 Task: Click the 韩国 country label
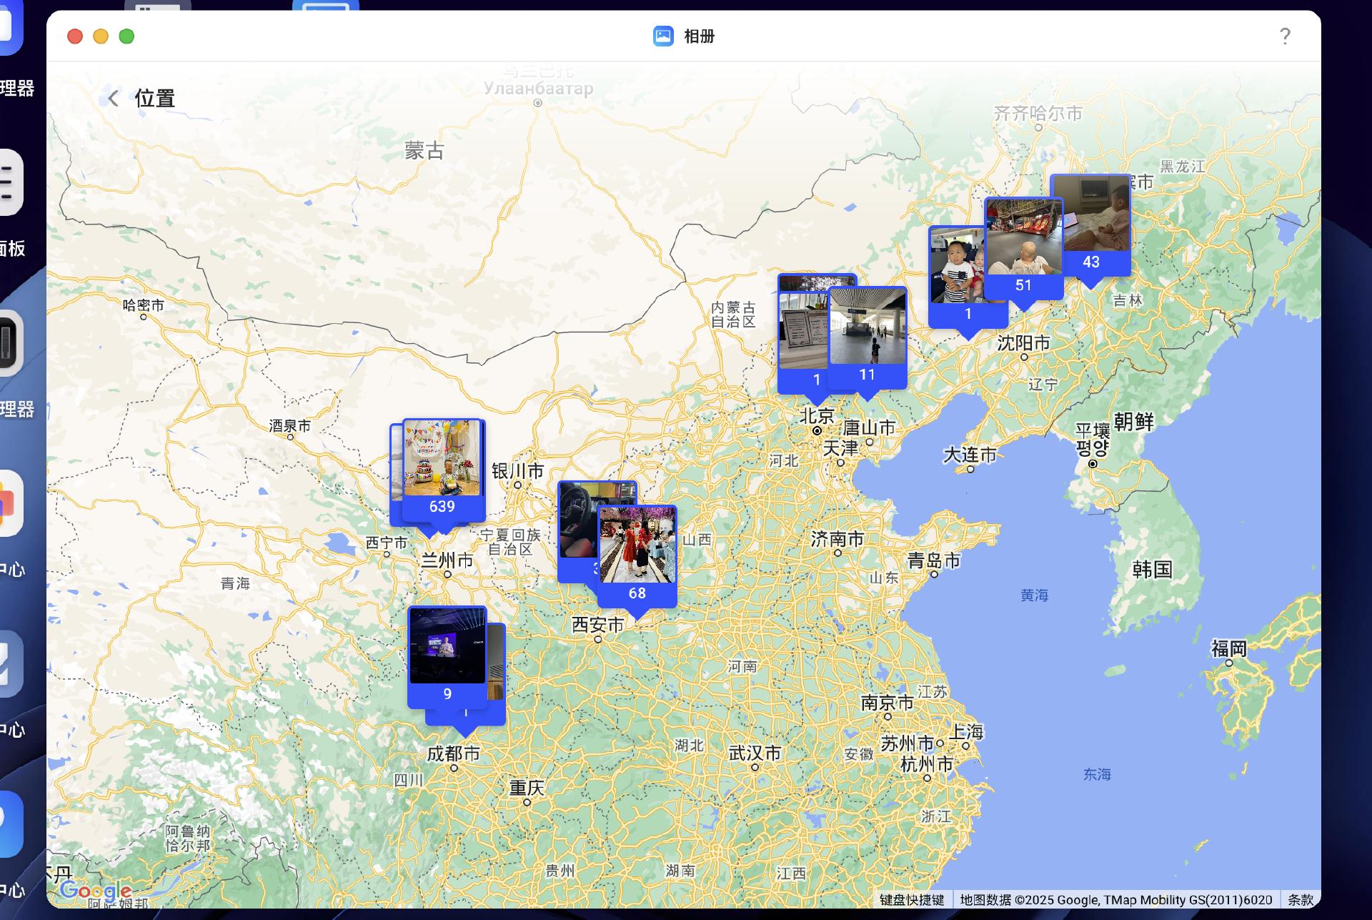tap(1153, 570)
